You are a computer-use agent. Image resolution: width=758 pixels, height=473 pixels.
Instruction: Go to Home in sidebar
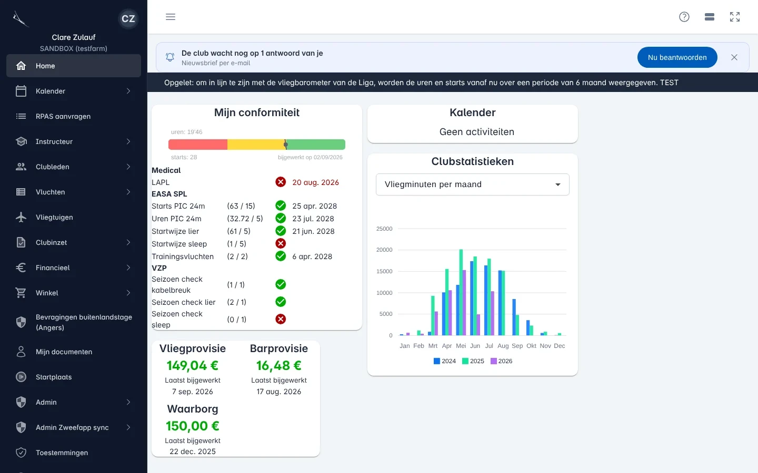point(74,66)
